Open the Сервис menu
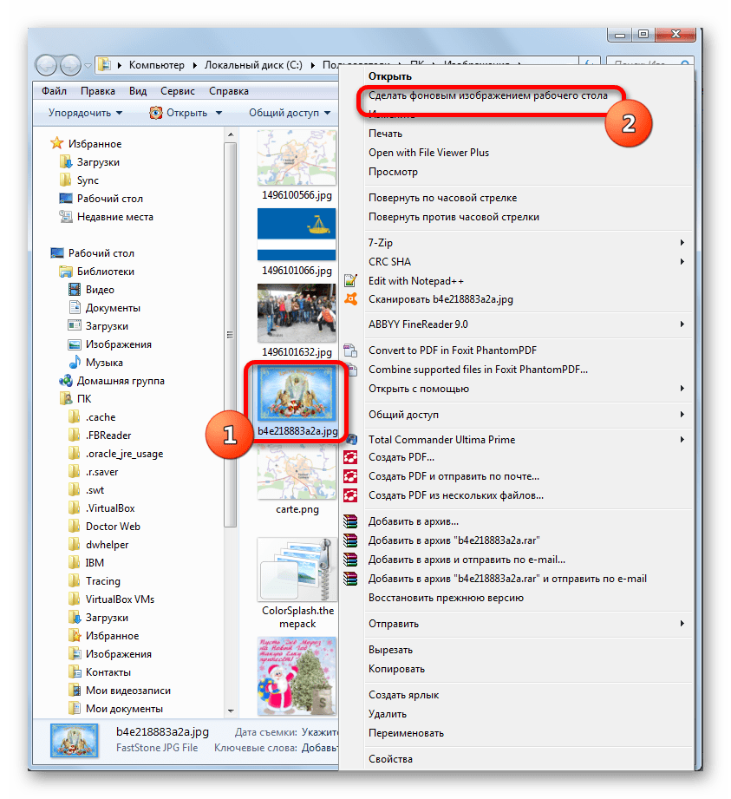 click(x=177, y=91)
